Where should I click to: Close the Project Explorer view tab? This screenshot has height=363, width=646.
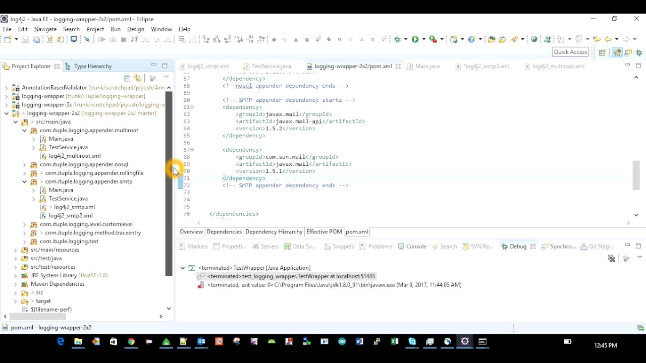pos(57,66)
